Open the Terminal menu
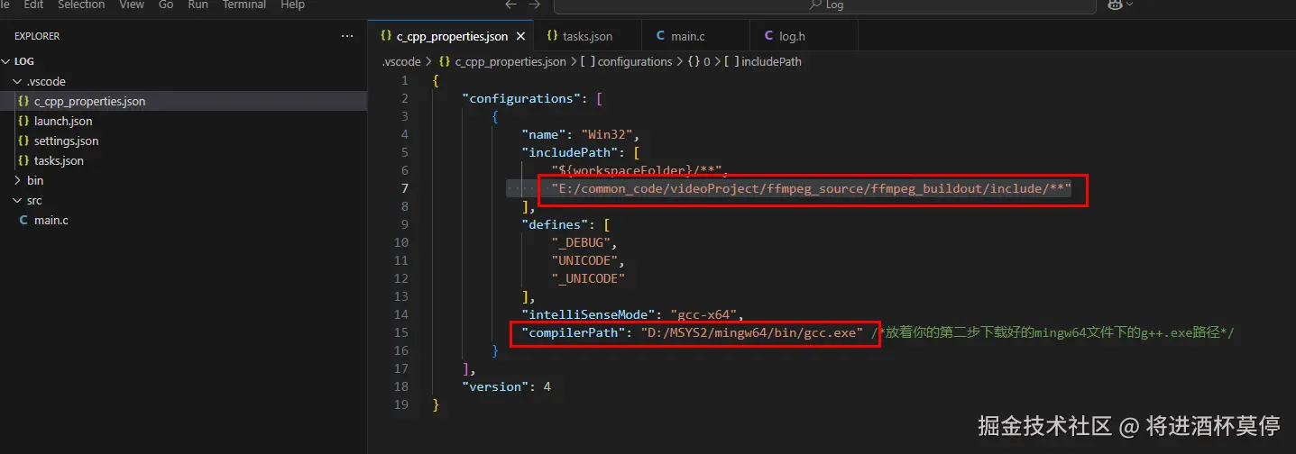 (244, 5)
